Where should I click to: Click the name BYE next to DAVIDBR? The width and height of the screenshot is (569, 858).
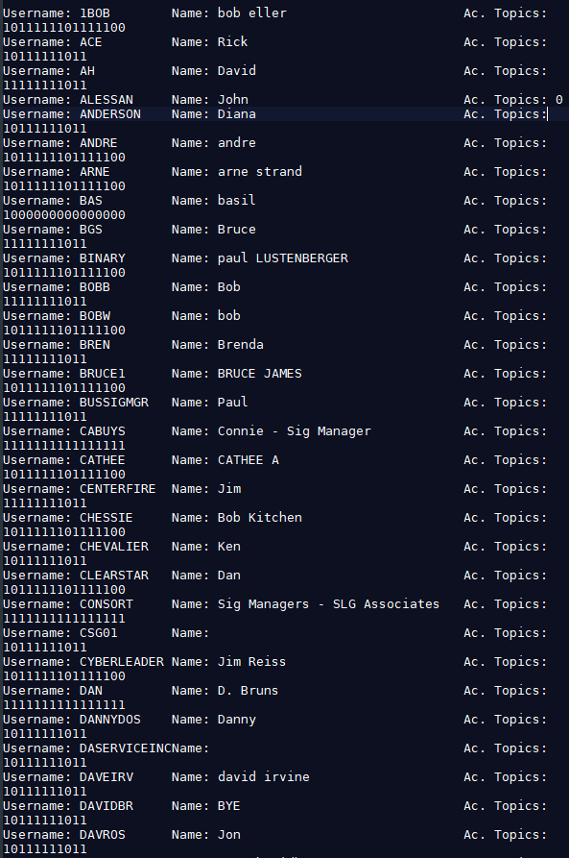click(x=228, y=806)
